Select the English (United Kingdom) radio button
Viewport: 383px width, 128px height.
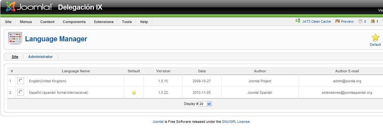(21, 81)
